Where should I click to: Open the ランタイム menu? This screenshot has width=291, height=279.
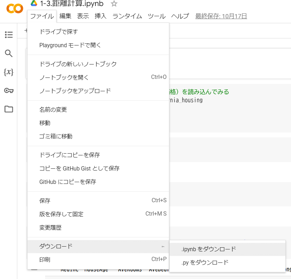tap(127, 16)
